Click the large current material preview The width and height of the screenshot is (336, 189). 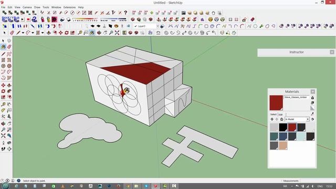tap(276, 103)
